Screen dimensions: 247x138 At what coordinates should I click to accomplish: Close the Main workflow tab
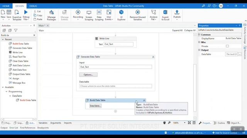tap(48, 26)
